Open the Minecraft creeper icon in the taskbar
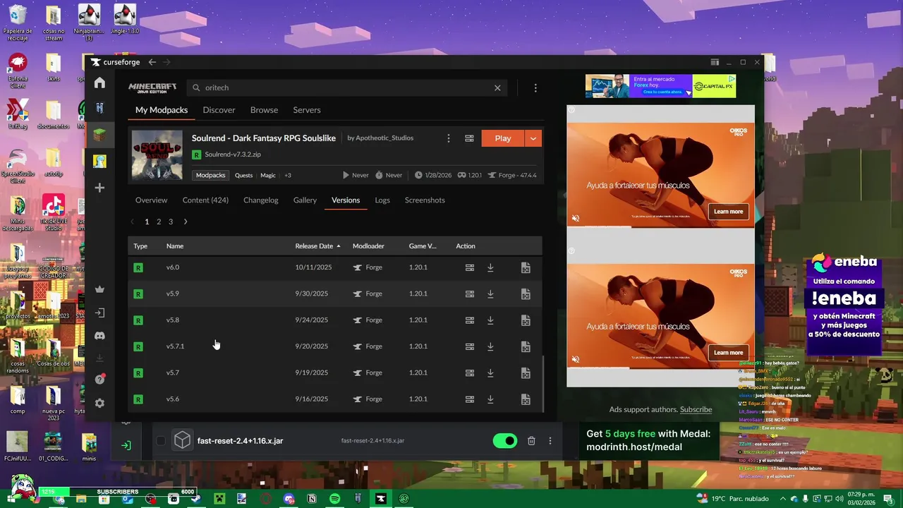 (219, 499)
